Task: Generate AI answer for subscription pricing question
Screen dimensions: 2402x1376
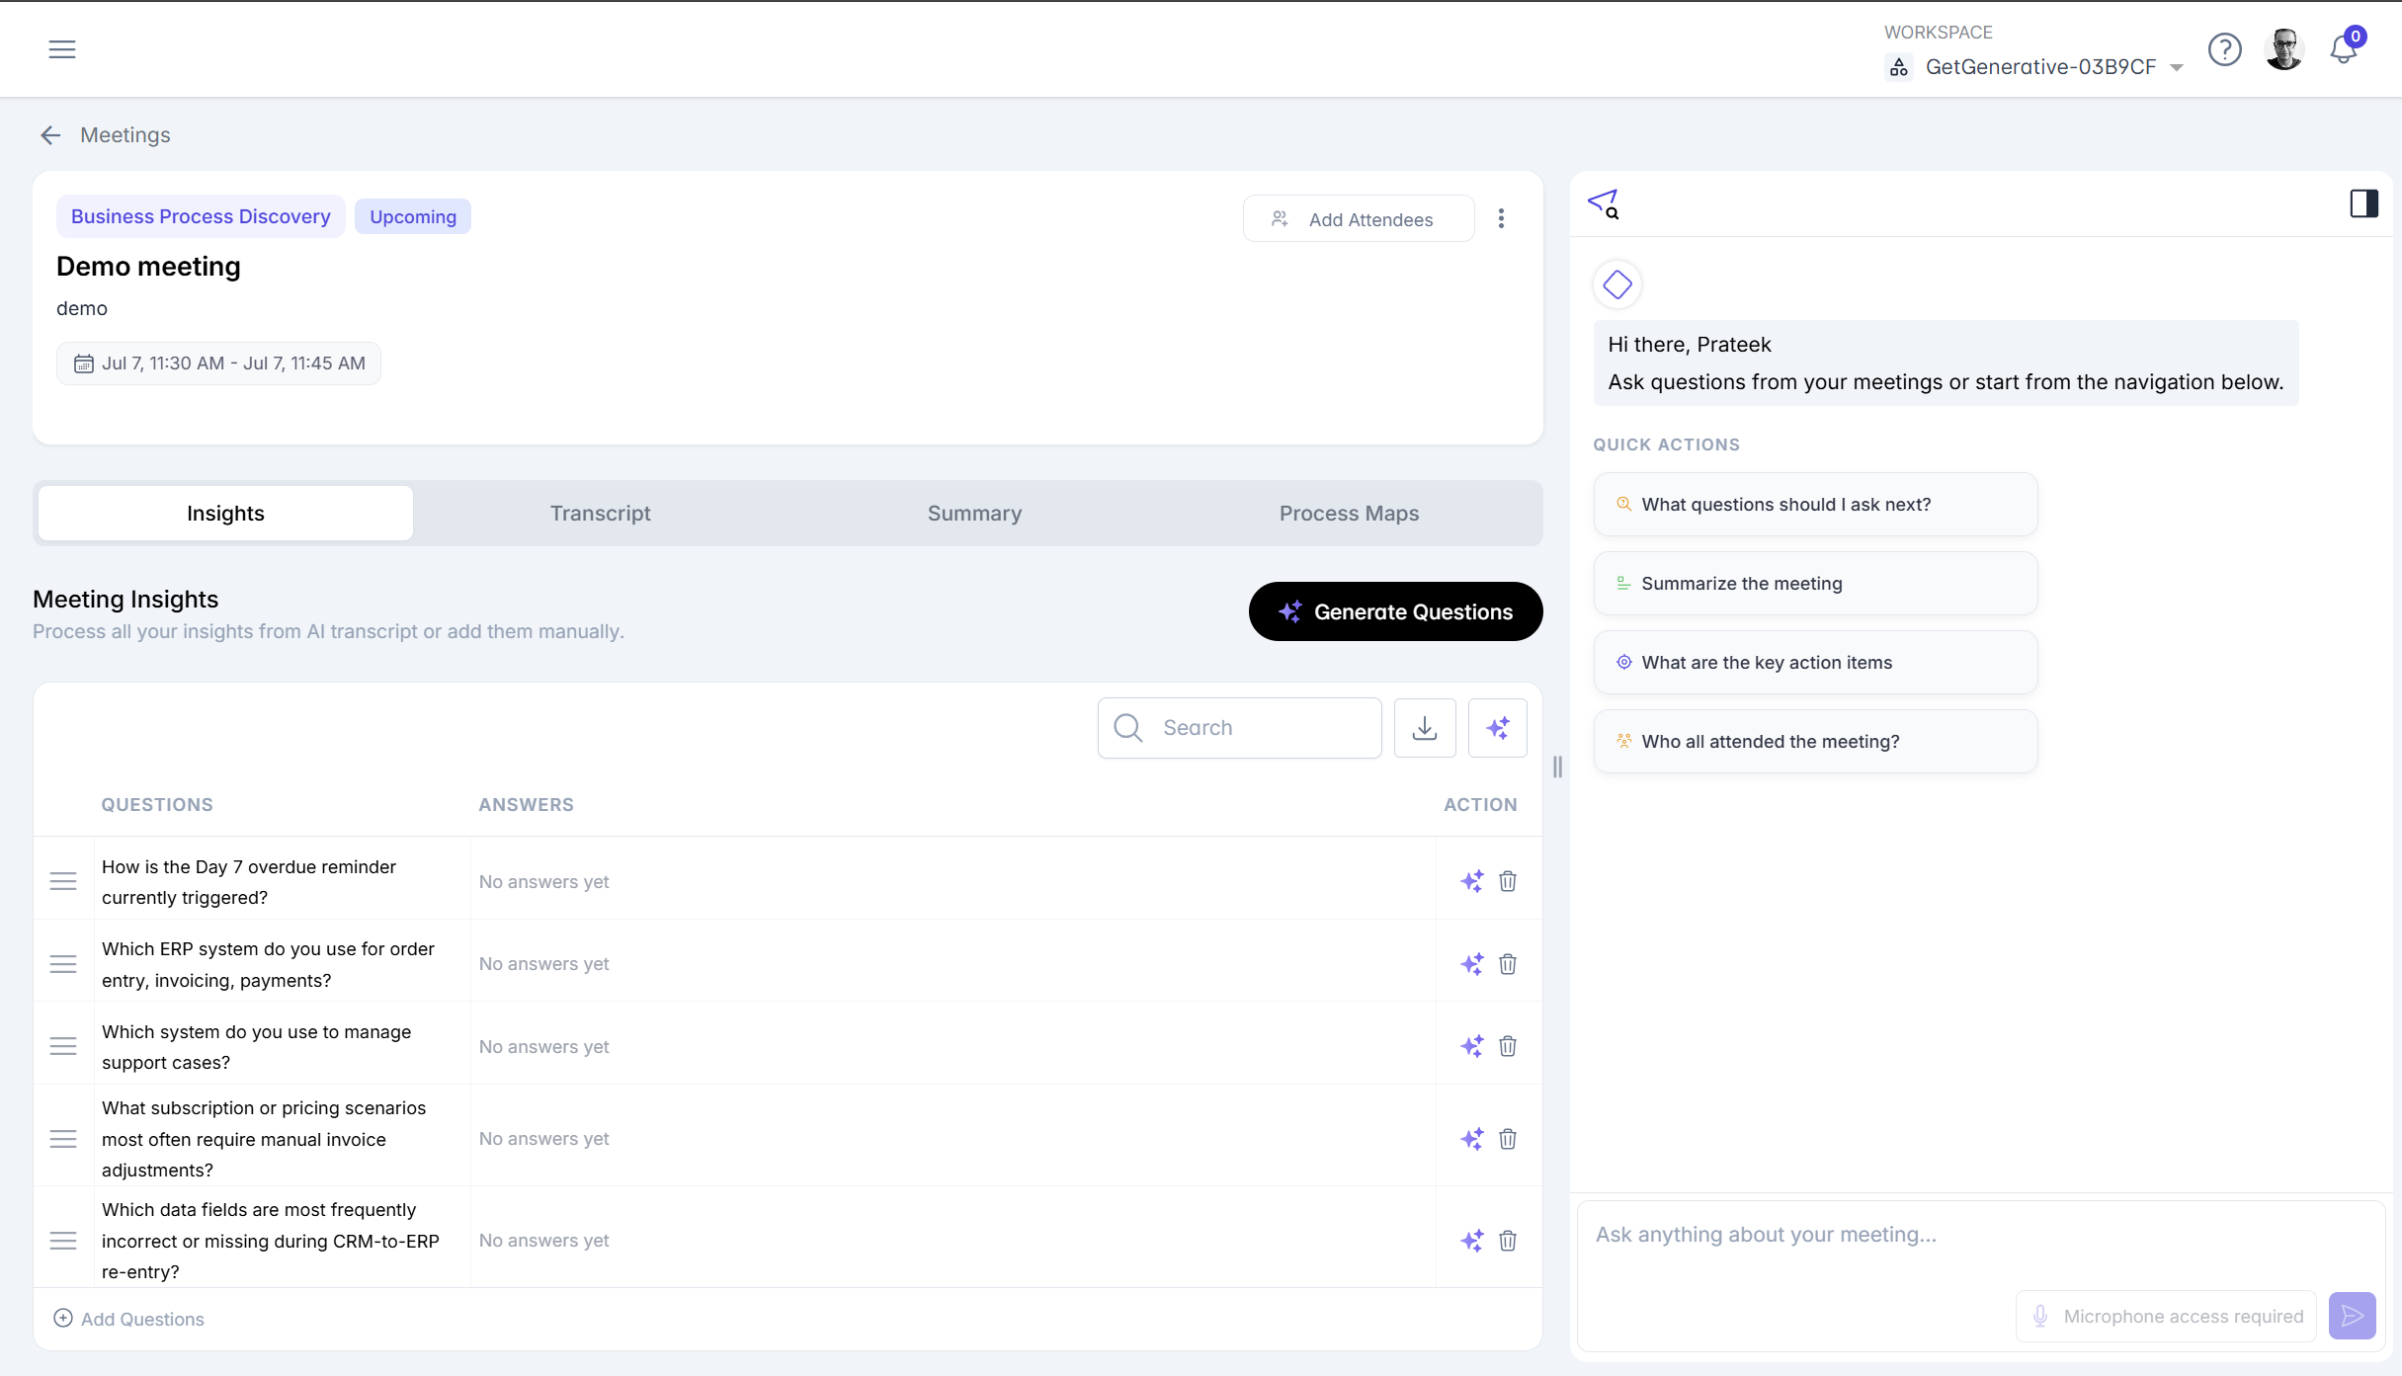Action: coord(1471,1139)
